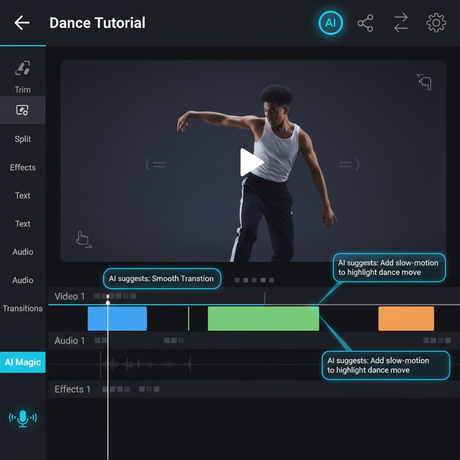Tap the microphone voiceover icon
Screen dimensions: 460x460
click(x=22, y=418)
